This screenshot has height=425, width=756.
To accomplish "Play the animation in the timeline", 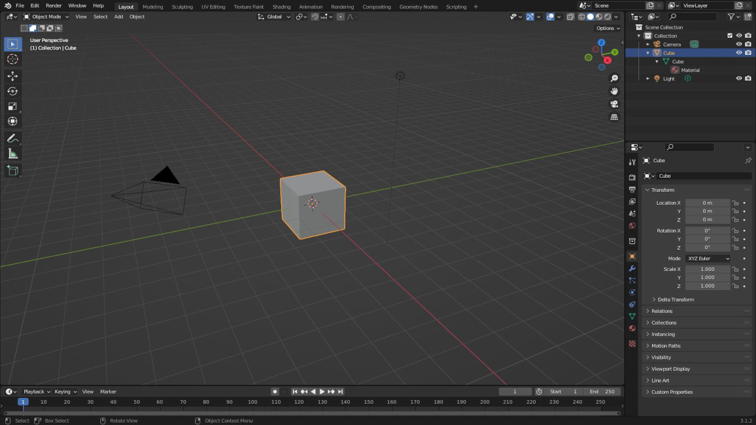I will pos(321,391).
